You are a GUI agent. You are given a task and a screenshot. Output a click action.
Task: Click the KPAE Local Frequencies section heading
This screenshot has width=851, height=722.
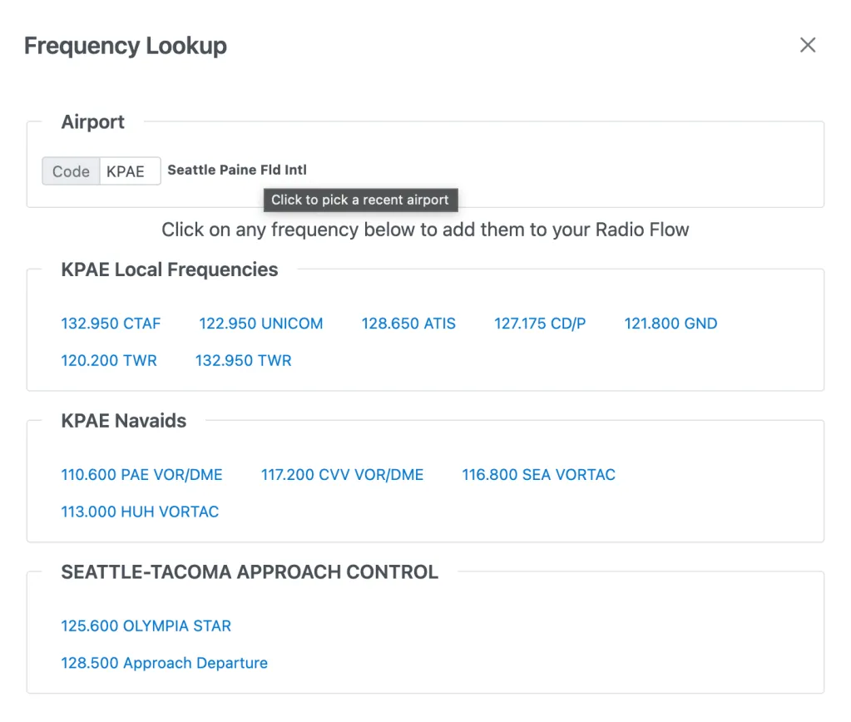pyautogui.click(x=170, y=270)
